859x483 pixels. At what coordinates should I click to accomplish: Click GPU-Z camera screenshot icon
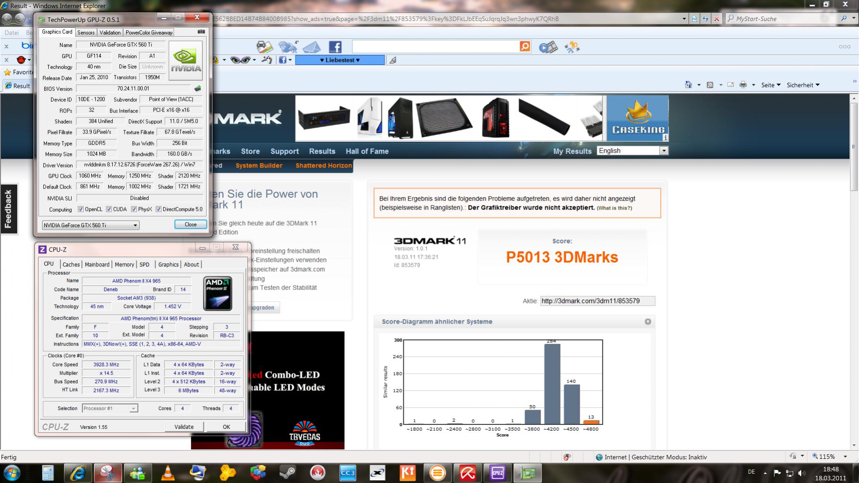click(x=201, y=32)
